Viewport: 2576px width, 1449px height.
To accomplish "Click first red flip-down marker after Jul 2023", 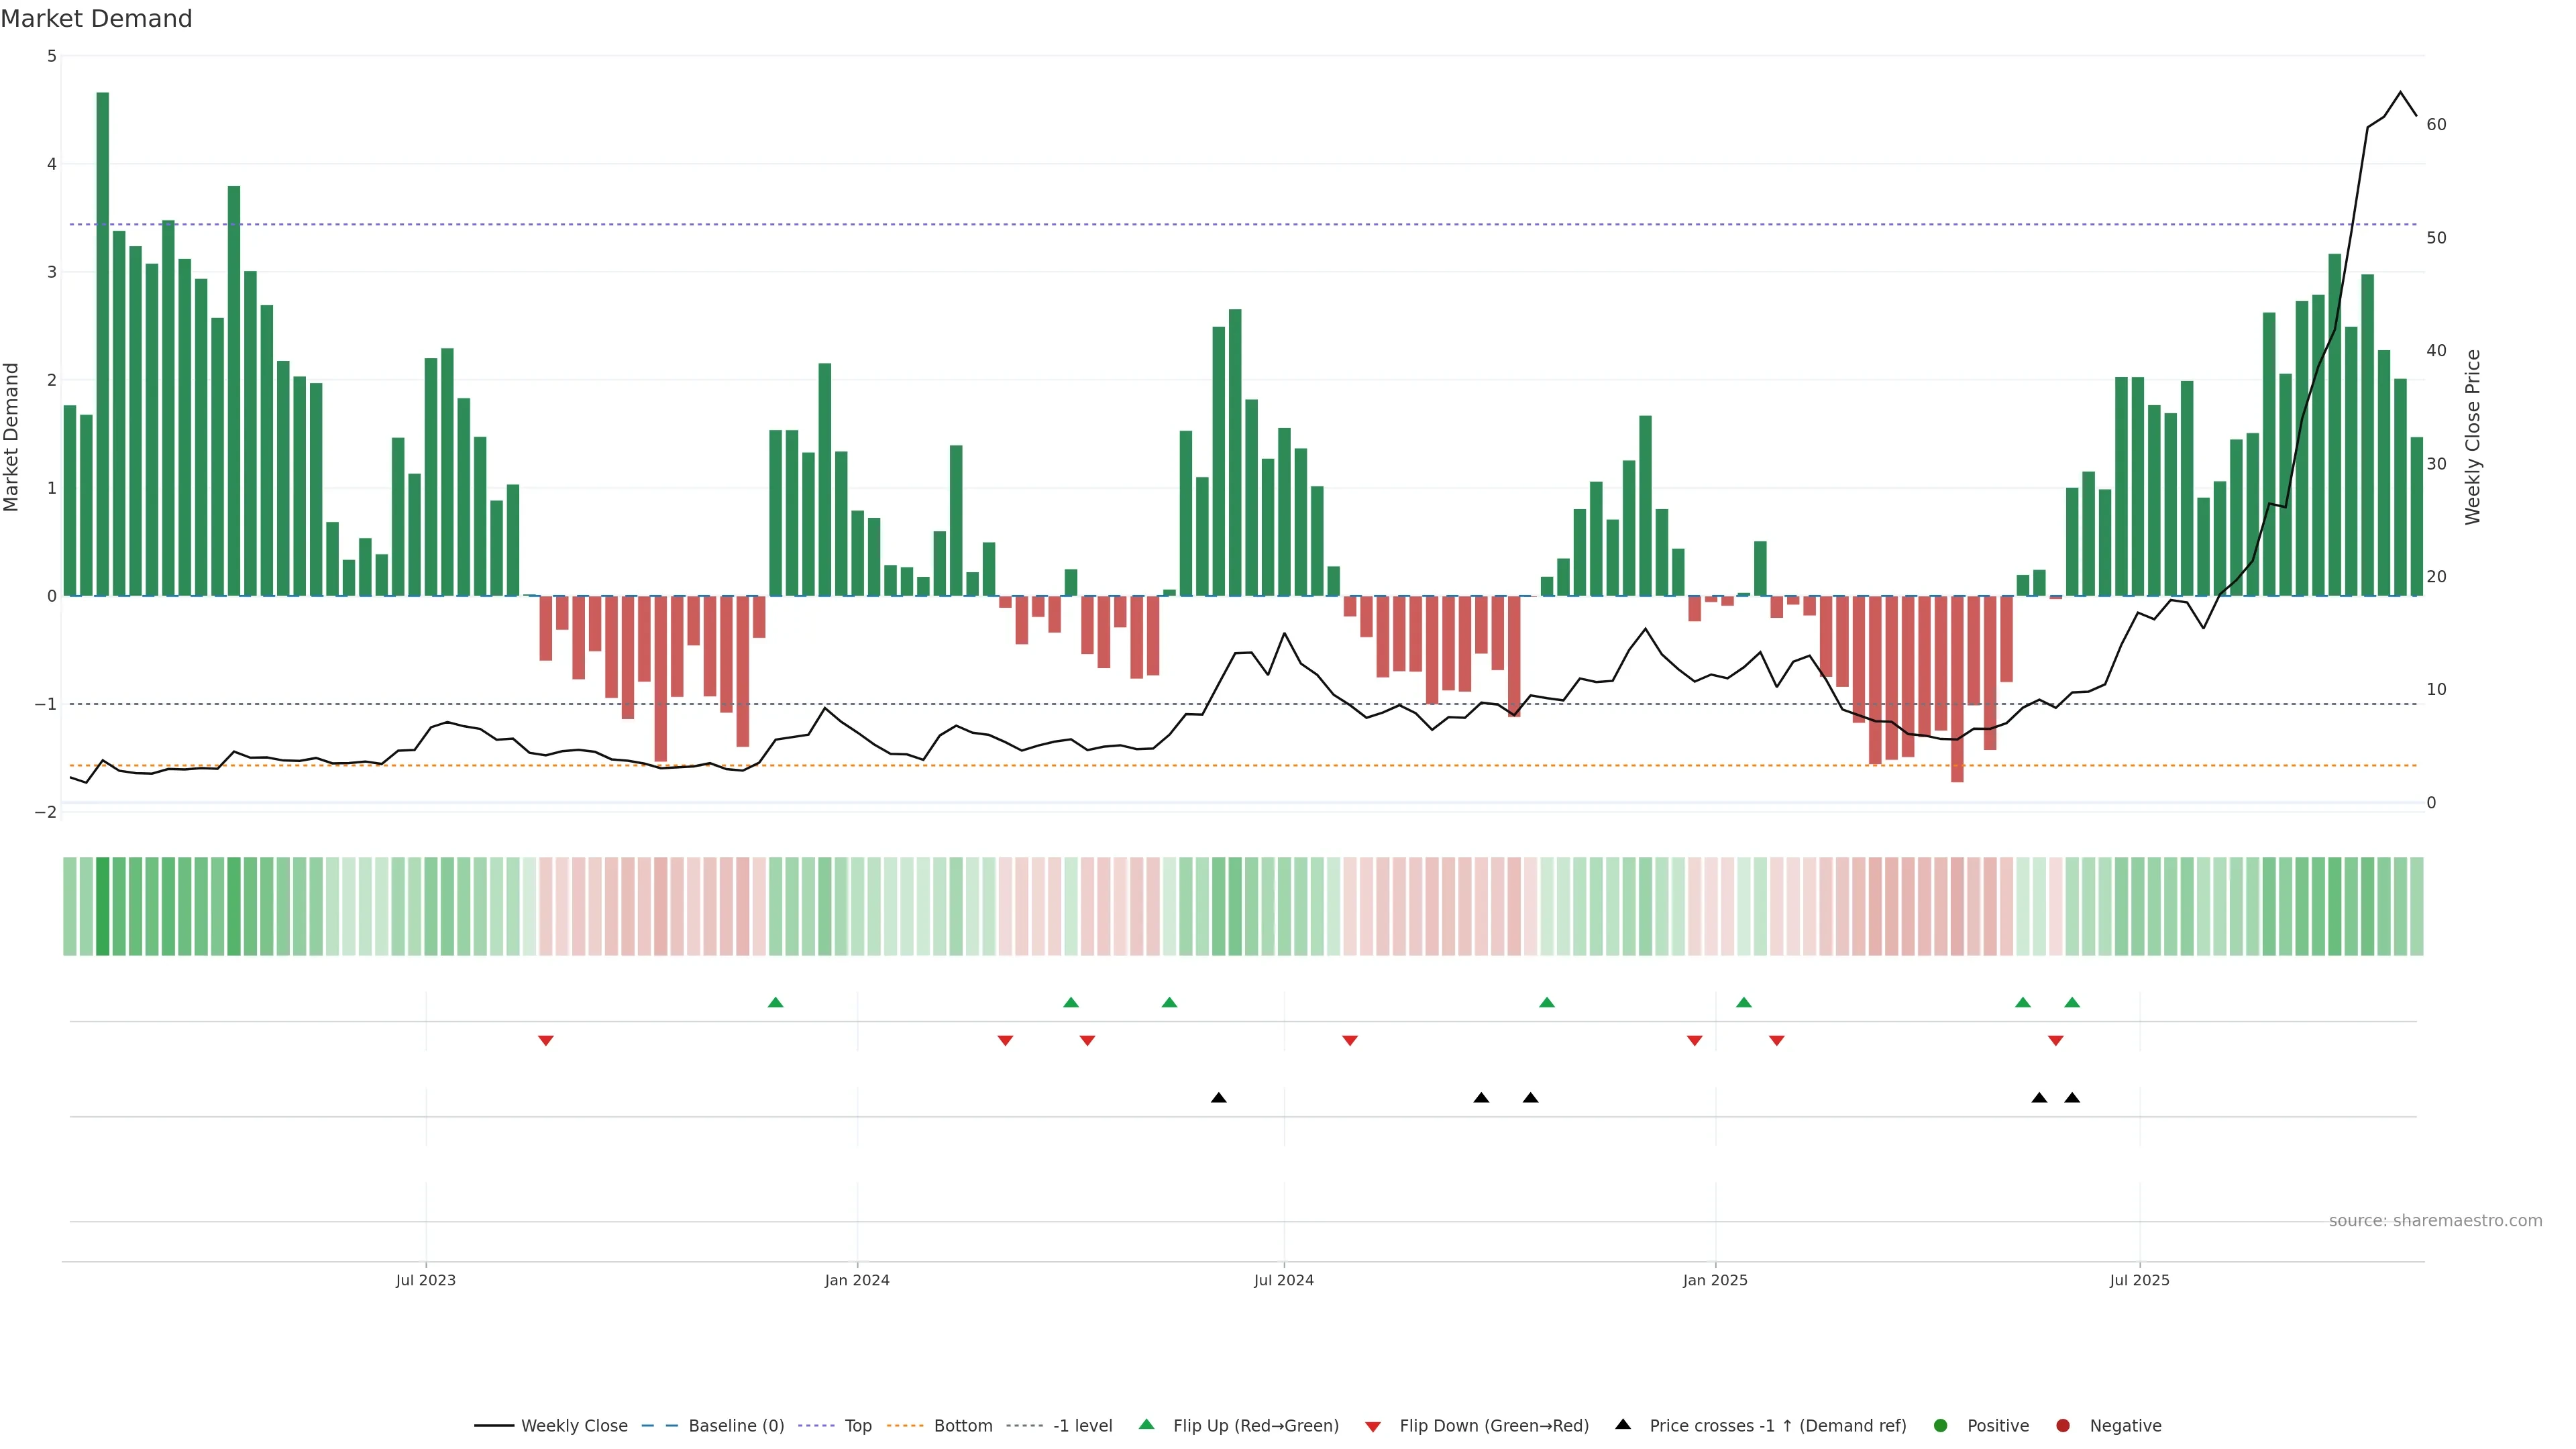I will 546,1041.
